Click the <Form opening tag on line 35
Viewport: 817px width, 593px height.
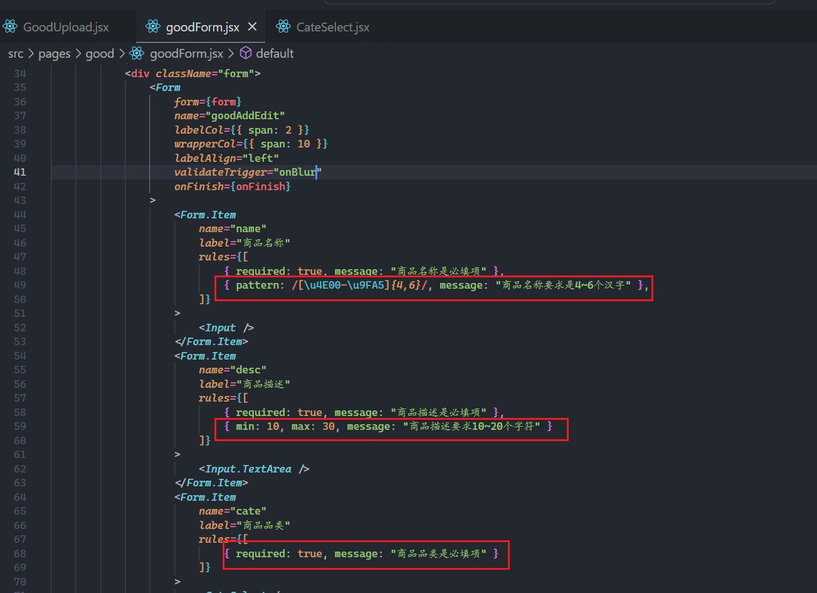(x=165, y=87)
